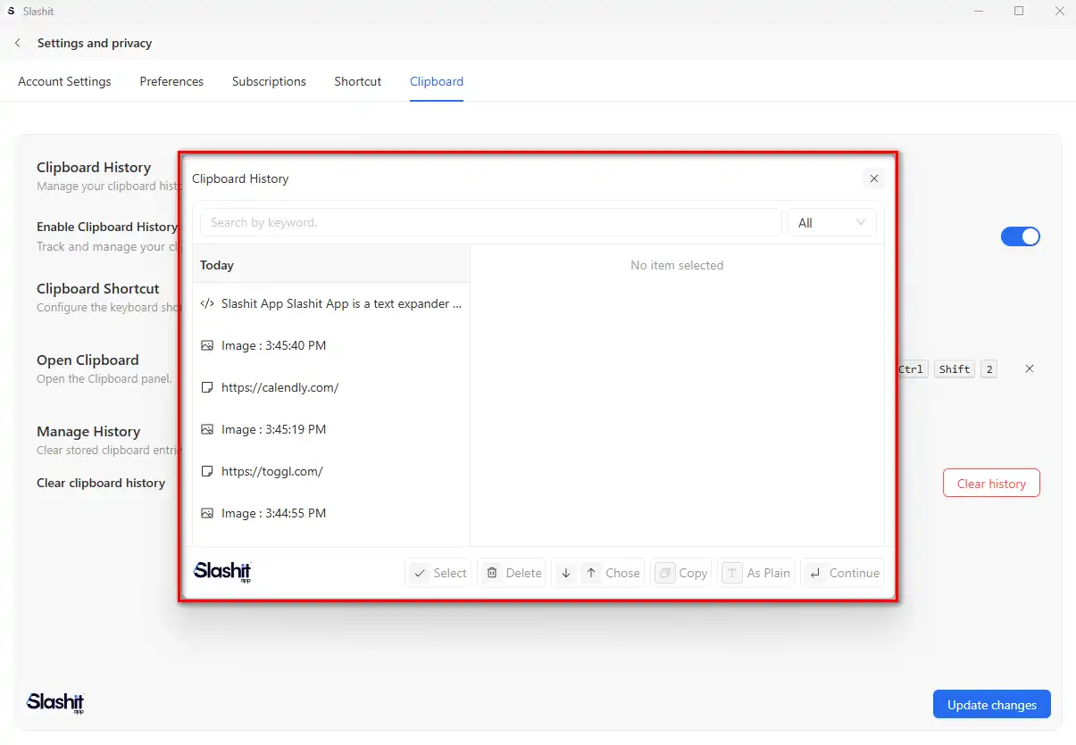Switch to the Preferences tab
The width and height of the screenshot is (1076, 745).
coord(171,81)
